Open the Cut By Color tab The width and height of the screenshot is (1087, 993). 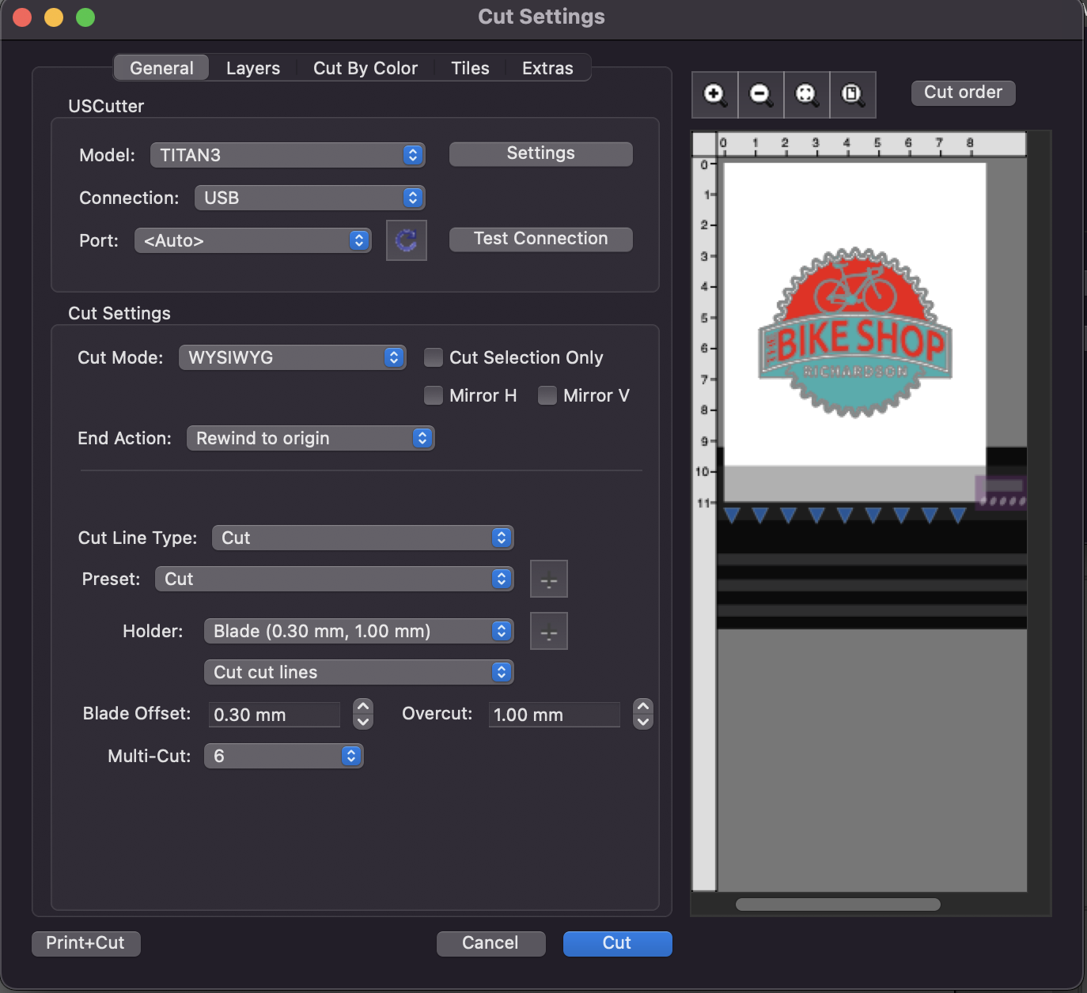365,68
